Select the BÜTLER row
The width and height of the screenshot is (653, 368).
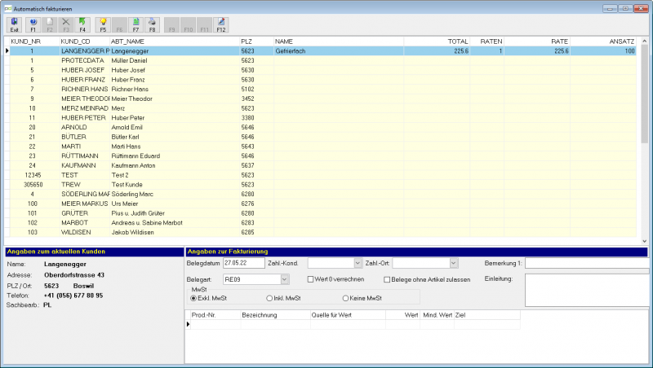(322, 137)
